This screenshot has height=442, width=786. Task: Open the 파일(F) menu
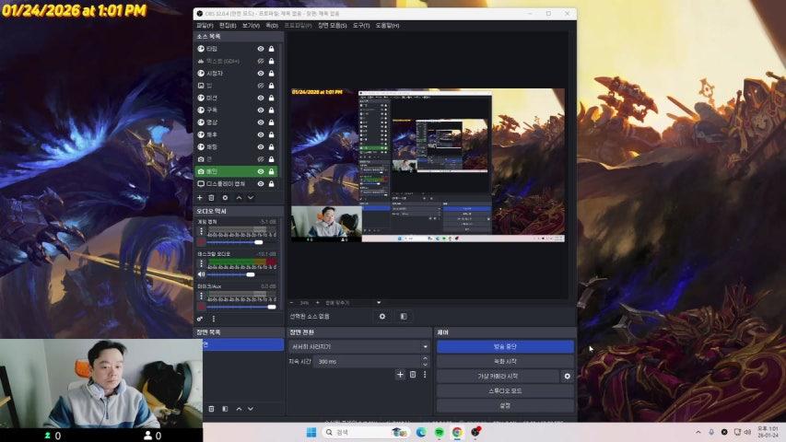[x=205, y=25]
